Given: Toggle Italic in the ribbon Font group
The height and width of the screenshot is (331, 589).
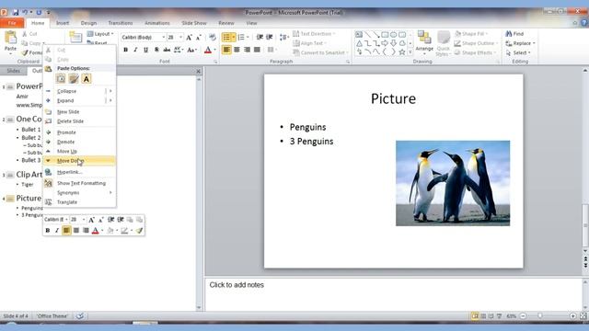Looking at the screenshot, I should tap(135, 50).
